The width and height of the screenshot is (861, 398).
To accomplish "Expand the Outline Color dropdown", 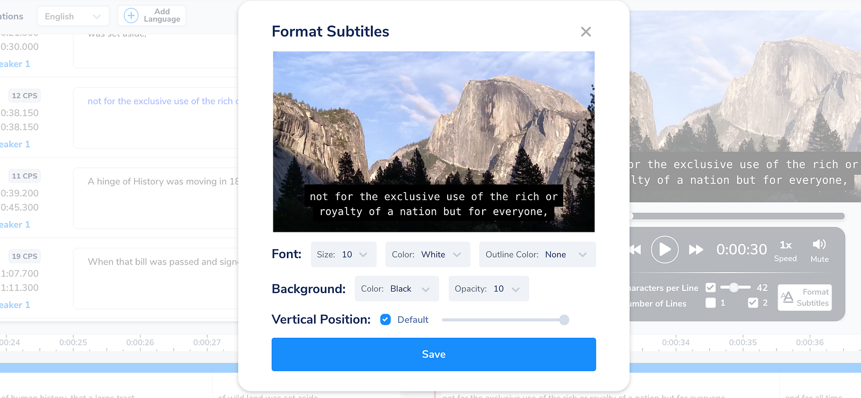I will pos(537,254).
